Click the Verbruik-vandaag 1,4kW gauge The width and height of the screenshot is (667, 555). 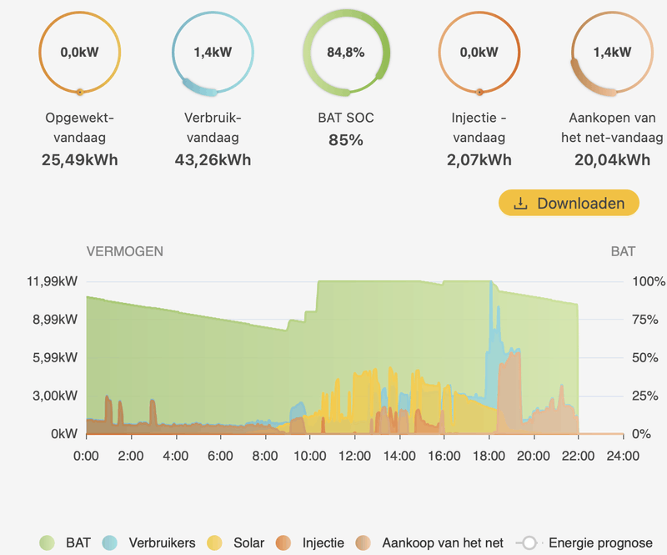coord(213,53)
